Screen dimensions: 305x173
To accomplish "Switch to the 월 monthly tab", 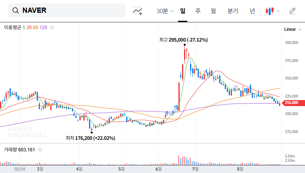I will [x=214, y=11].
